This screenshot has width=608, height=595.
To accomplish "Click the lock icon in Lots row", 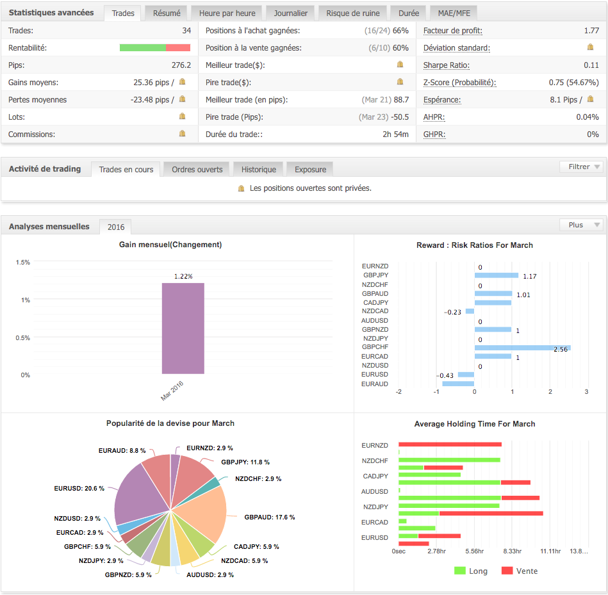I will 182,117.
